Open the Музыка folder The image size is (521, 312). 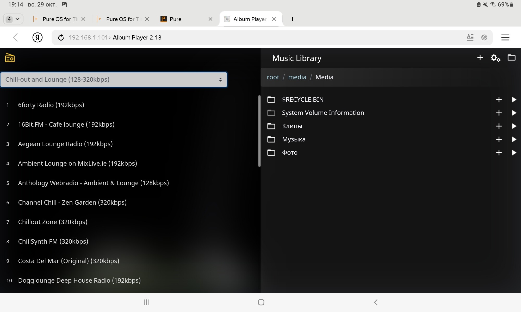(294, 139)
